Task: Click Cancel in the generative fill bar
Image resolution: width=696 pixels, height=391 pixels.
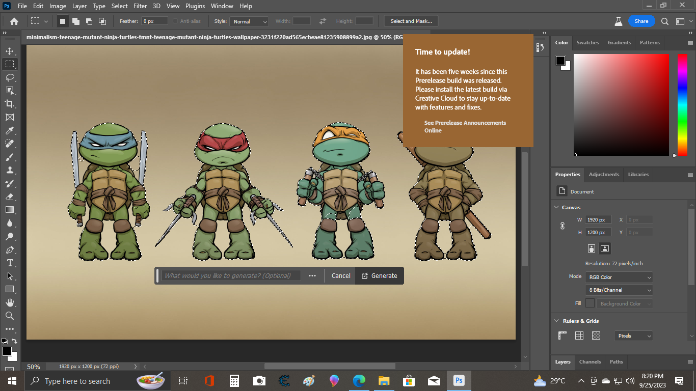Action: pos(341,275)
